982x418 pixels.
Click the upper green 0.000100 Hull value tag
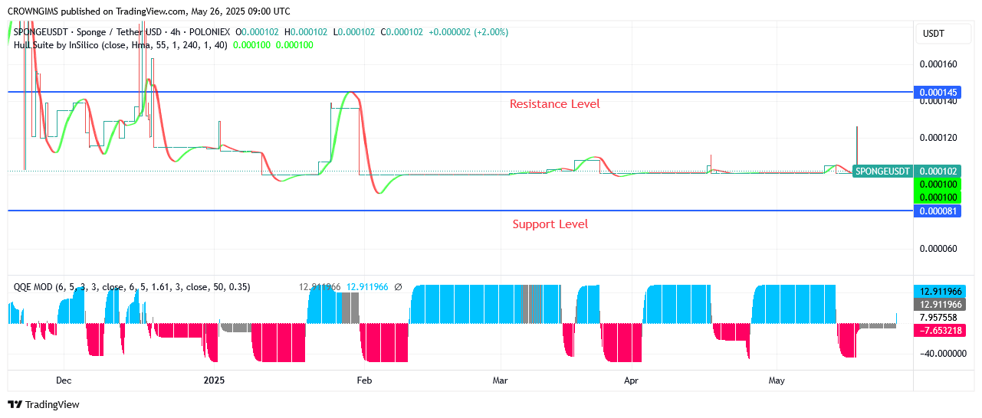(938, 185)
